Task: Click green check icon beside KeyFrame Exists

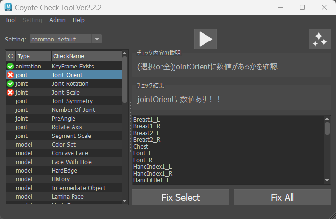Action: [x=10, y=66]
